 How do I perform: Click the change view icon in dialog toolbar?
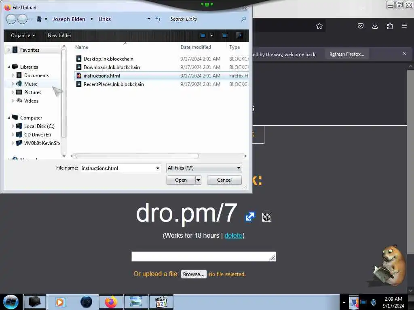tap(203, 36)
